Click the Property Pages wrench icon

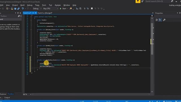(164, 20)
